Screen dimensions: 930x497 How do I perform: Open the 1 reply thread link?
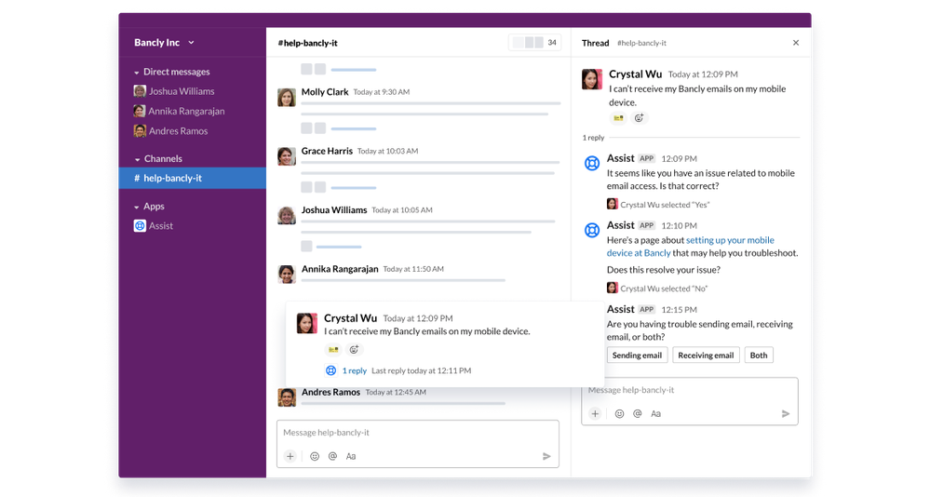[x=354, y=370]
